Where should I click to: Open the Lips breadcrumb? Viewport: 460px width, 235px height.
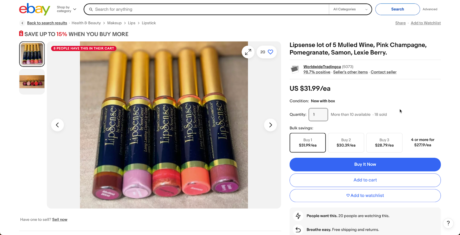click(132, 23)
